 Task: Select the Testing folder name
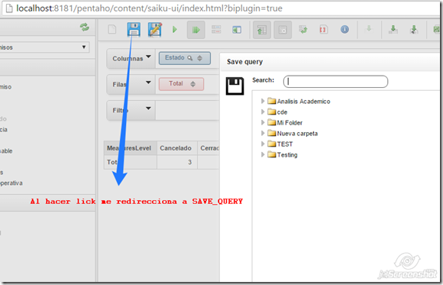pyautogui.click(x=287, y=155)
